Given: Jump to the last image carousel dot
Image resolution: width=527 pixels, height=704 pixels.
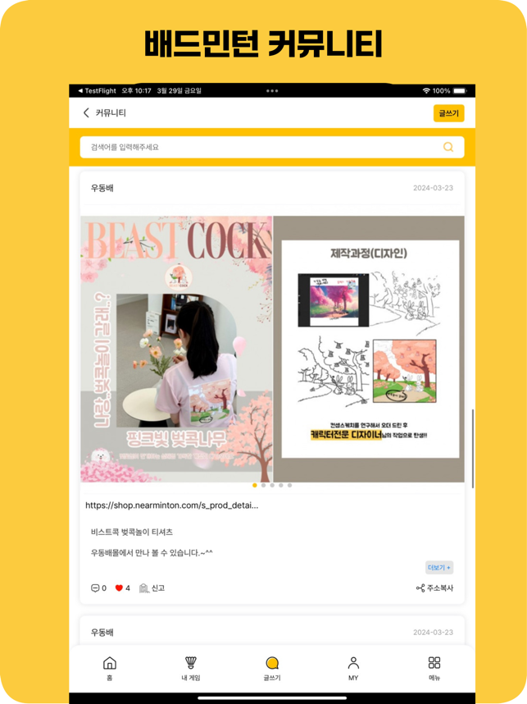Looking at the screenshot, I should coord(290,486).
